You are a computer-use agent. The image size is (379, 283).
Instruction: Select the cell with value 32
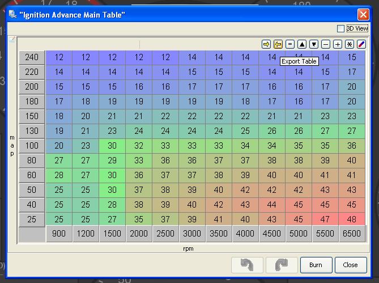[139, 146]
